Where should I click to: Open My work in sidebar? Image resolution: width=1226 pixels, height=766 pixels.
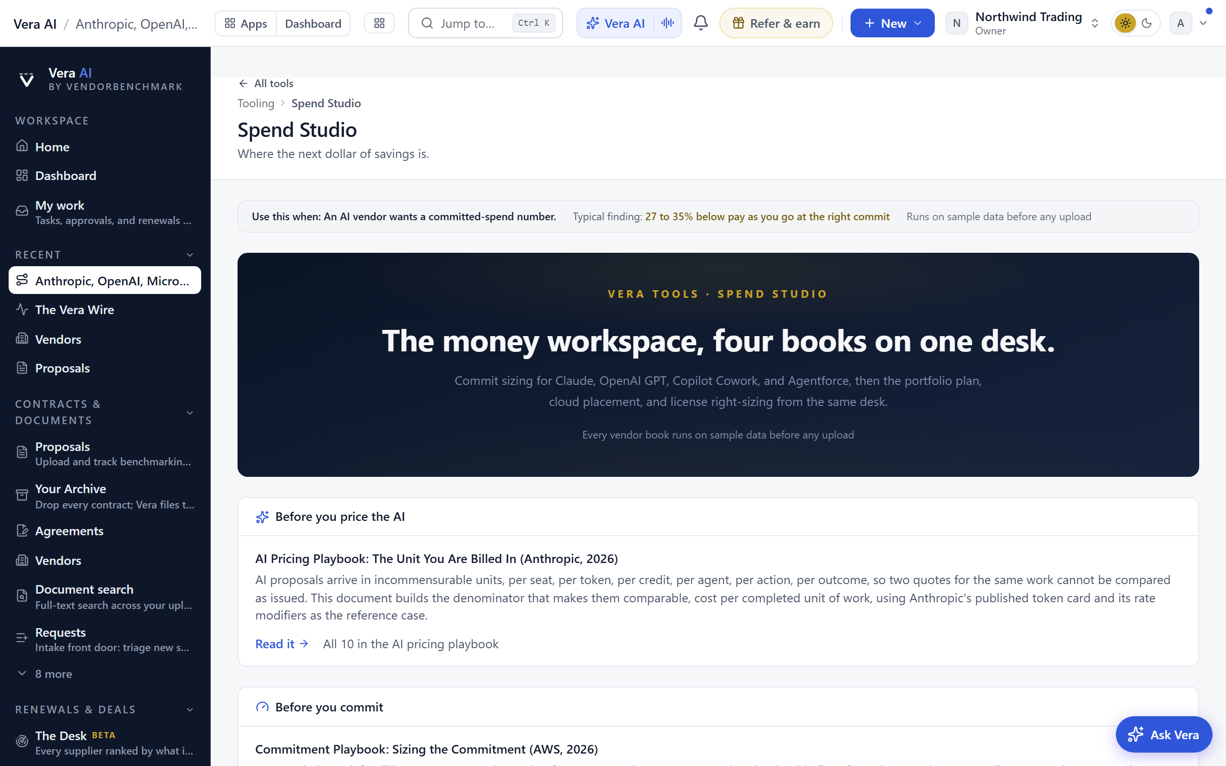point(105,212)
